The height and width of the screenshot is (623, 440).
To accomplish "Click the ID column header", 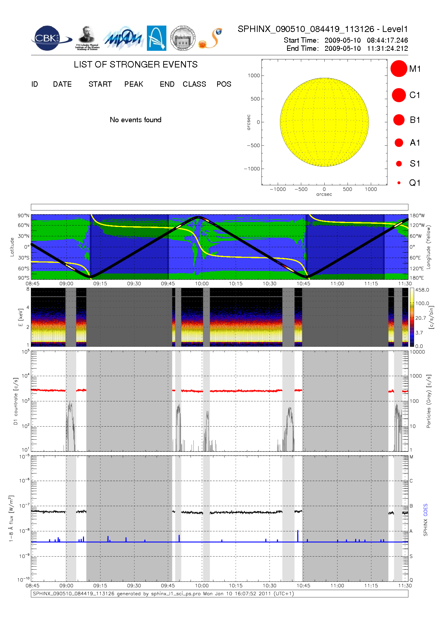I will point(34,84).
